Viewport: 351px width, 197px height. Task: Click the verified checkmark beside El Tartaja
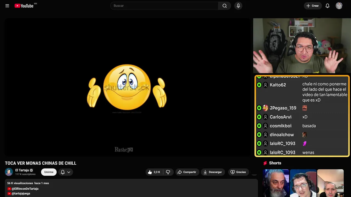tap(31, 170)
